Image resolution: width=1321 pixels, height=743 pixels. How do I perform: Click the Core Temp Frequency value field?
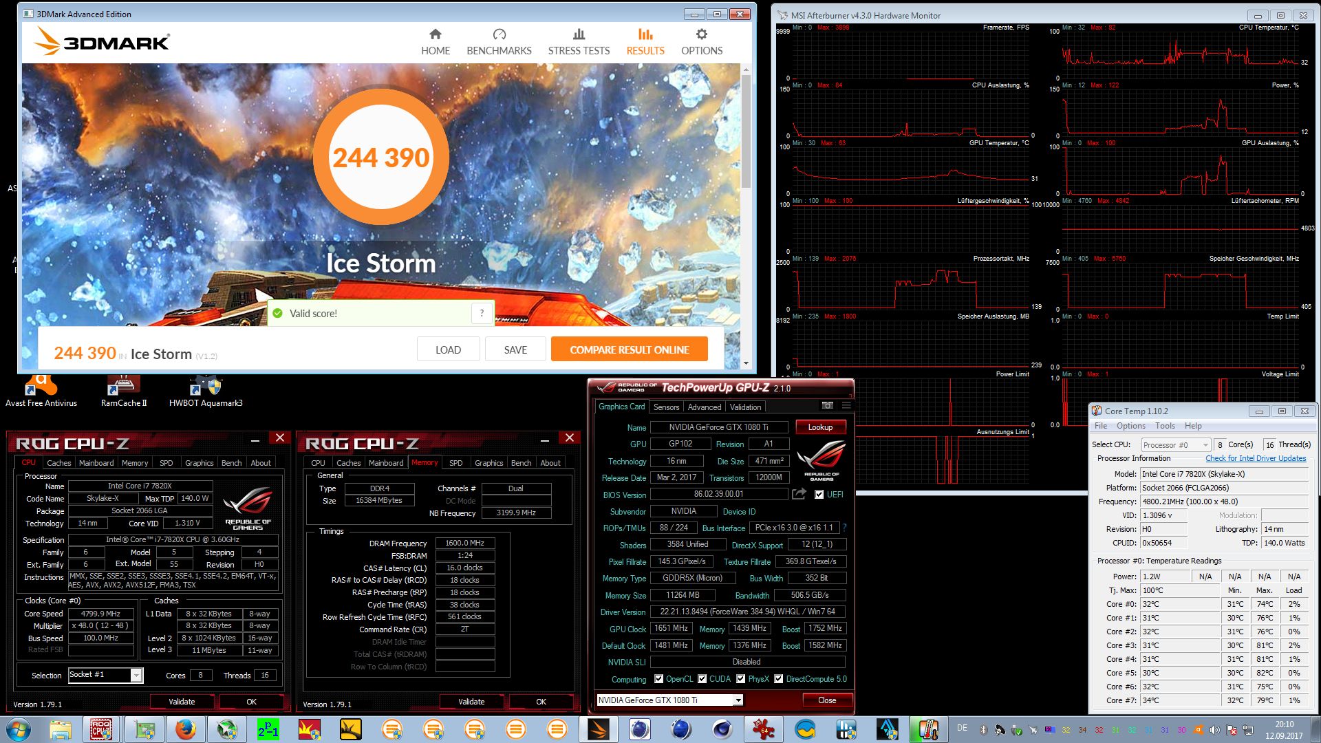pos(1224,502)
